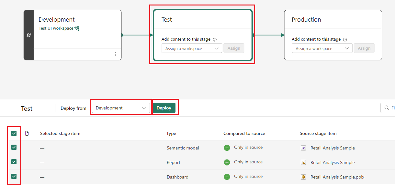Click Assign button in Test stage
Image resolution: width=395 pixels, height=195 pixels.
click(234, 48)
